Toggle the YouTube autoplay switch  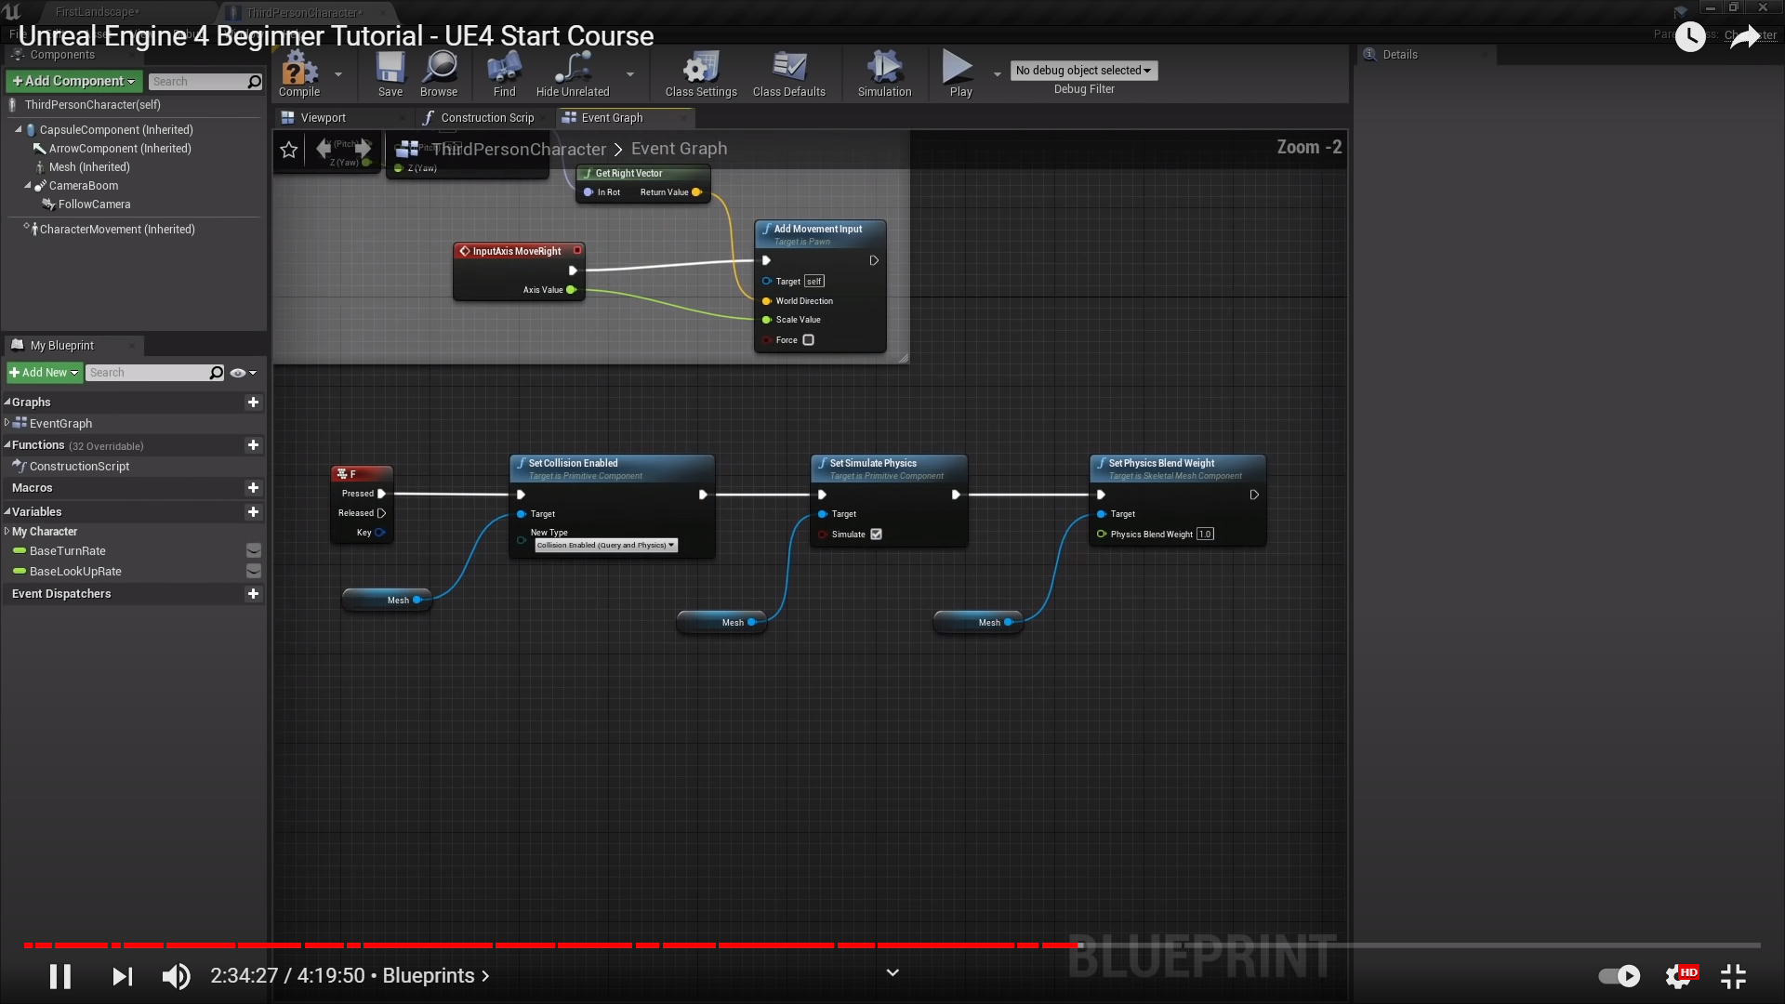[1620, 976]
